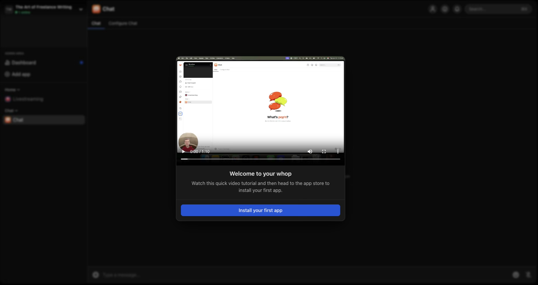Switch to the Configure Chat tab
This screenshot has width=538, height=285.
[122, 23]
